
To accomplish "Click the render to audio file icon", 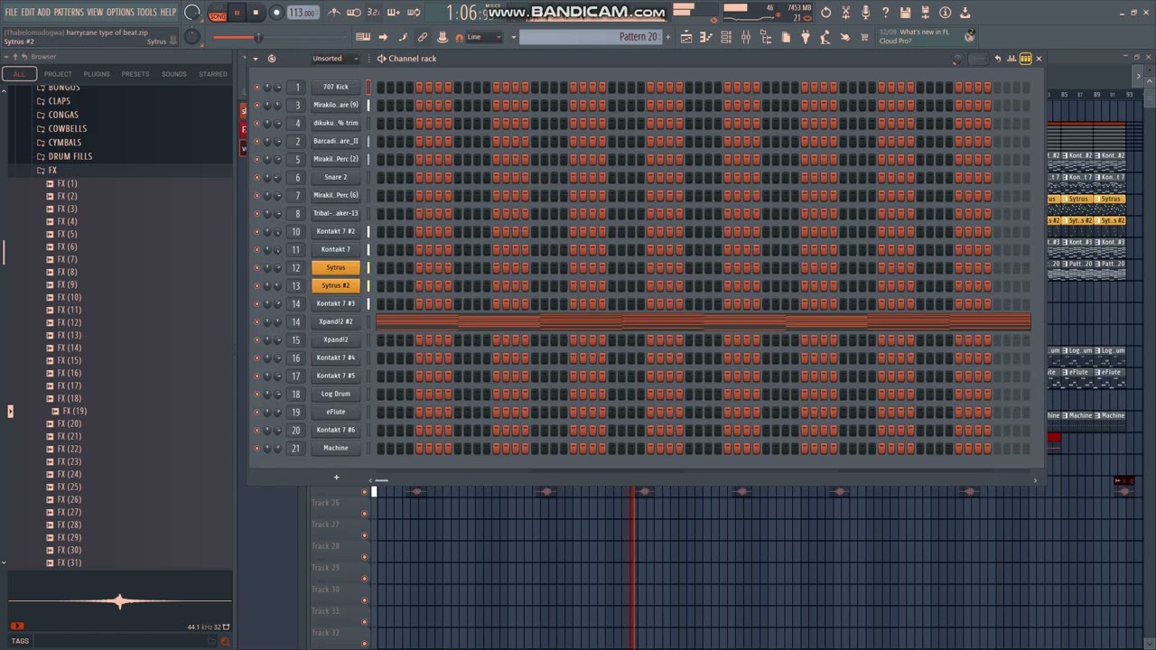I will tap(925, 13).
